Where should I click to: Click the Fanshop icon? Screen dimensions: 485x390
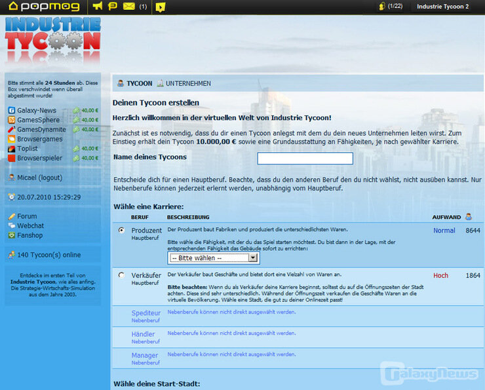[12, 235]
